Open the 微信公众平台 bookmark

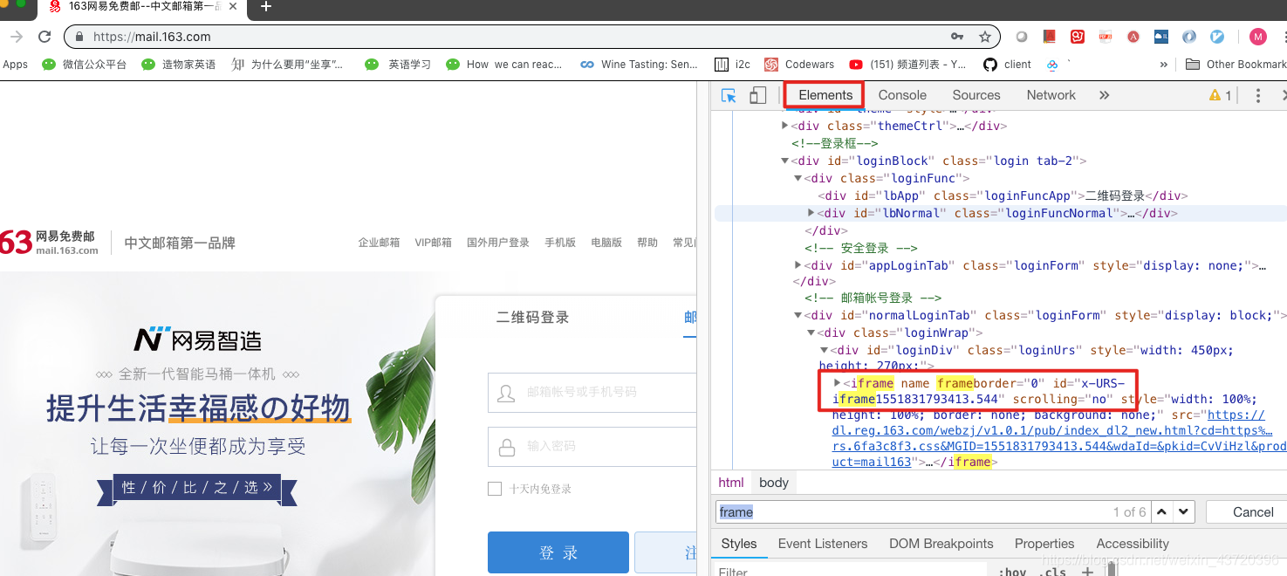click(x=84, y=65)
